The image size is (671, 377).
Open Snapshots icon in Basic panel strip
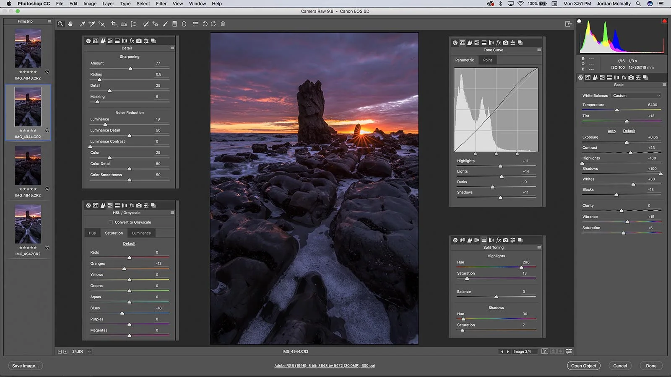[x=645, y=77]
